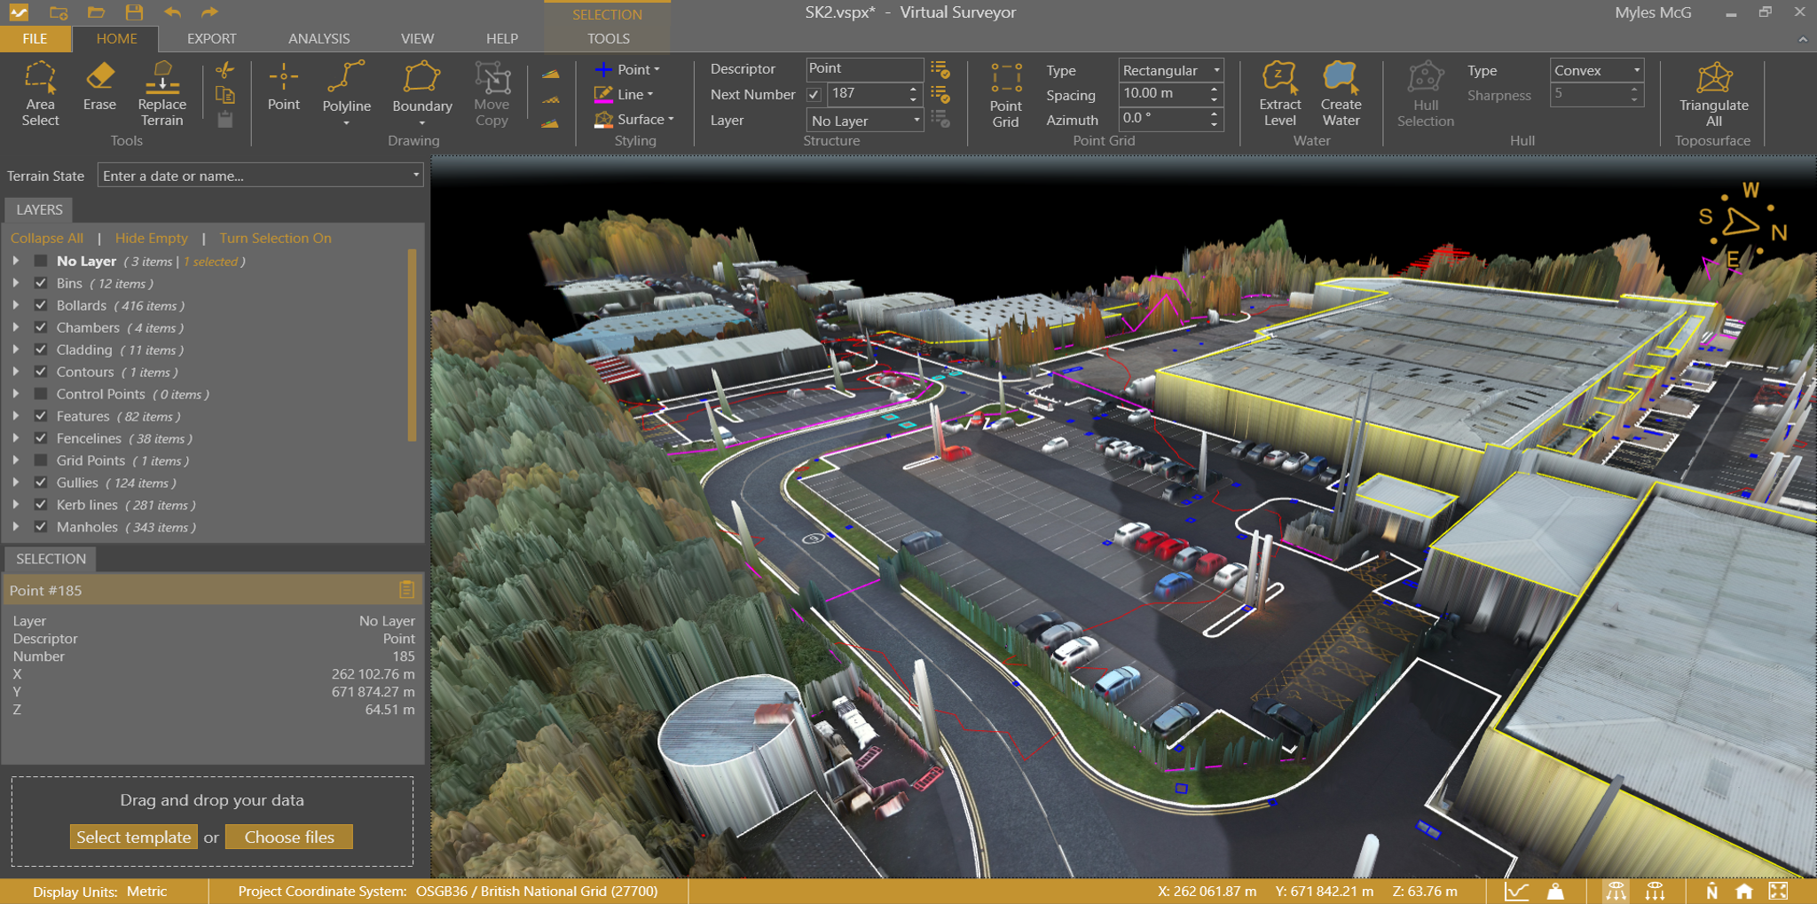1817x904 pixels.
Task: Click the Collapse All link
Action: click(47, 238)
